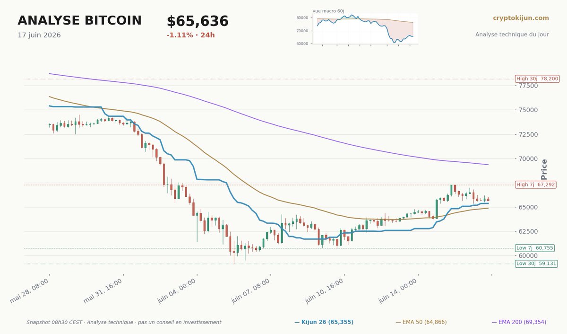567x334 pixels.
Task: Select the High 30j 78,200 label
Action: (537, 79)
